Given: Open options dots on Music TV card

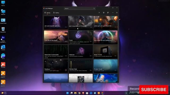Looking at the screenshot, I should (x=116, y=56).
